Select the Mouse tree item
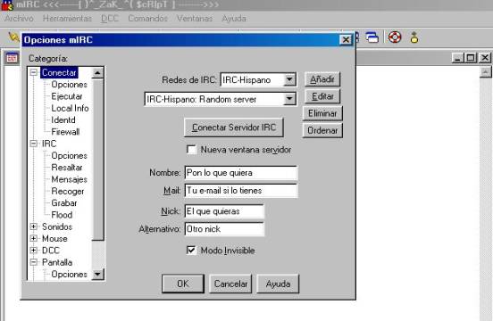The height and width of the screenshot is (321, 493). 54,238
